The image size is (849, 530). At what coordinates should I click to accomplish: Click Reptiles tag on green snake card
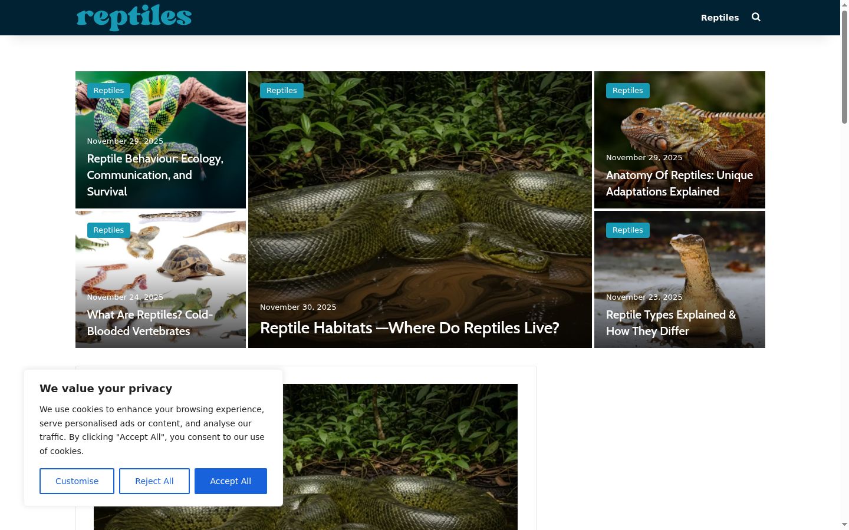coord(108,91)
